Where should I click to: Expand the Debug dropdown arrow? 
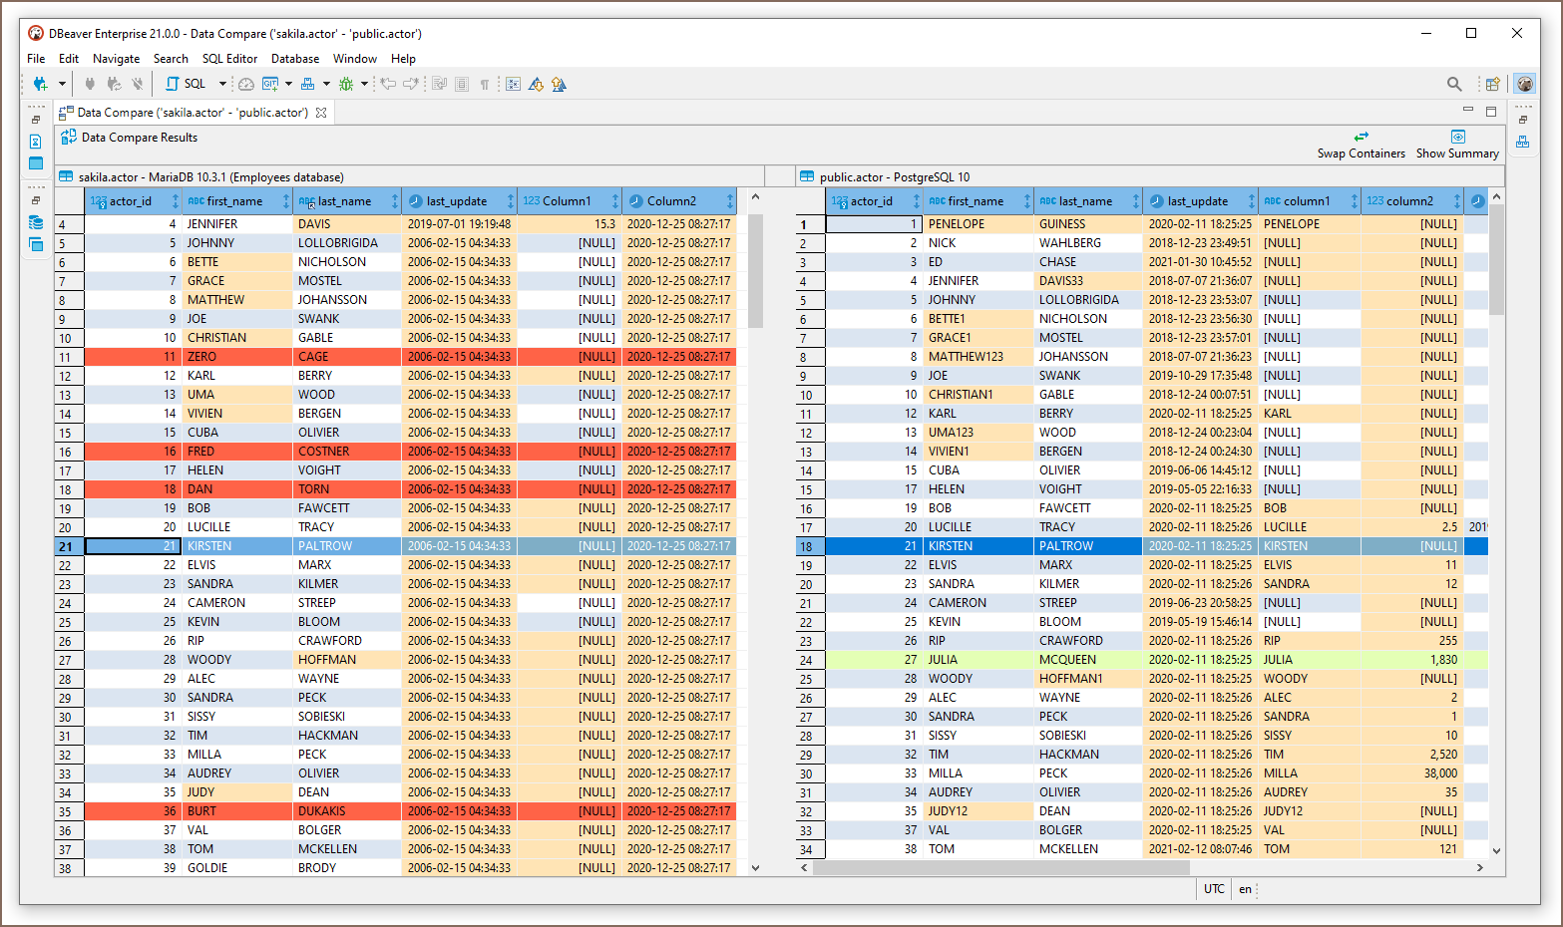tap(364, 84)
